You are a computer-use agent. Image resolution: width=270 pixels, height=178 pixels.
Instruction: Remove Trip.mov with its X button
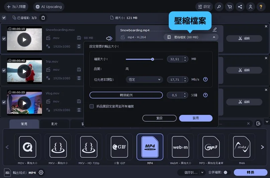(266, 58)
